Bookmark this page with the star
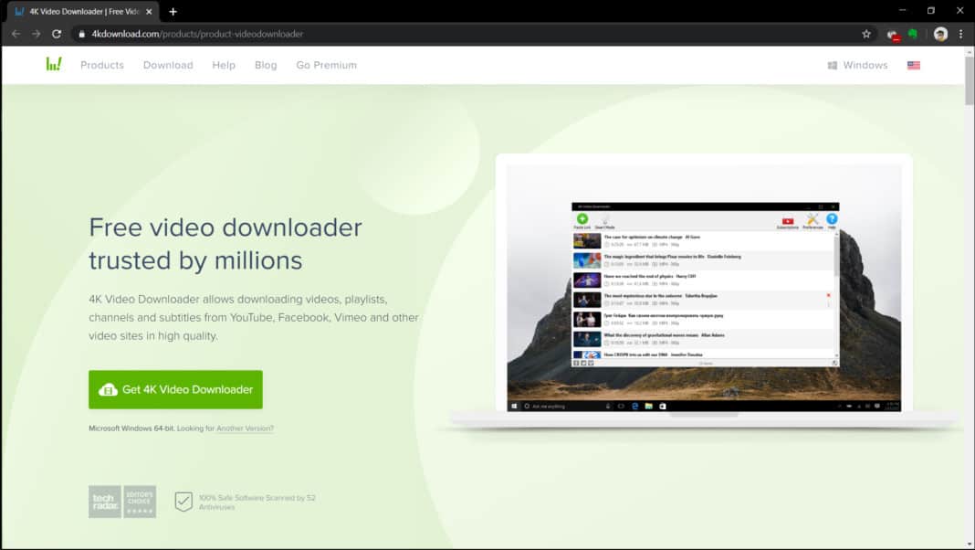This screenshot has width=975, height=550. [866, 34]
